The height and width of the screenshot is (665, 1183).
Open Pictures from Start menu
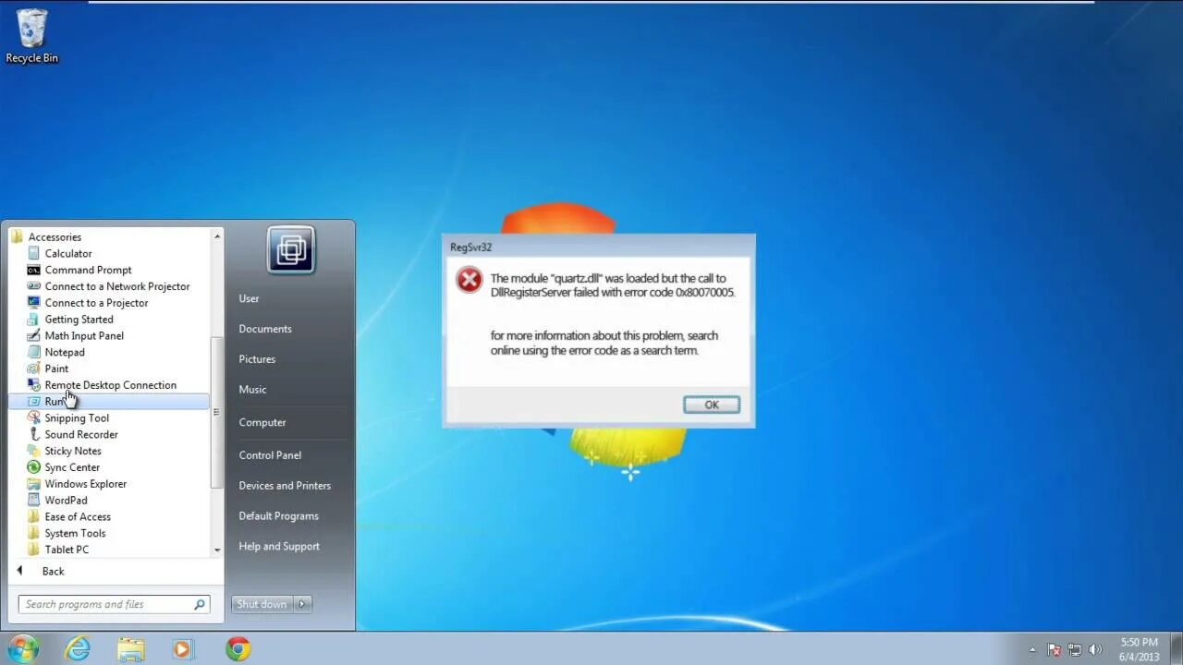257,359
